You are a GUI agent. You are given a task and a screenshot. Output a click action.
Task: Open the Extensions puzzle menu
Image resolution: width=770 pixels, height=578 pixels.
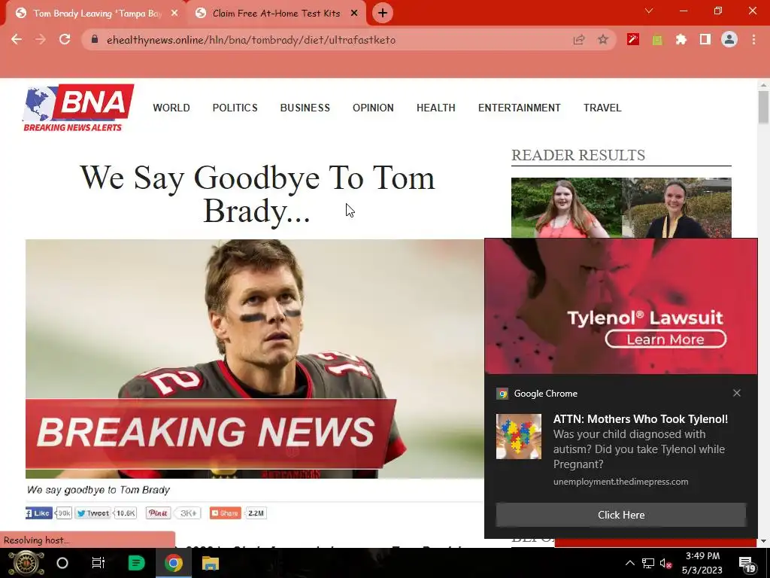click(681, 39)
